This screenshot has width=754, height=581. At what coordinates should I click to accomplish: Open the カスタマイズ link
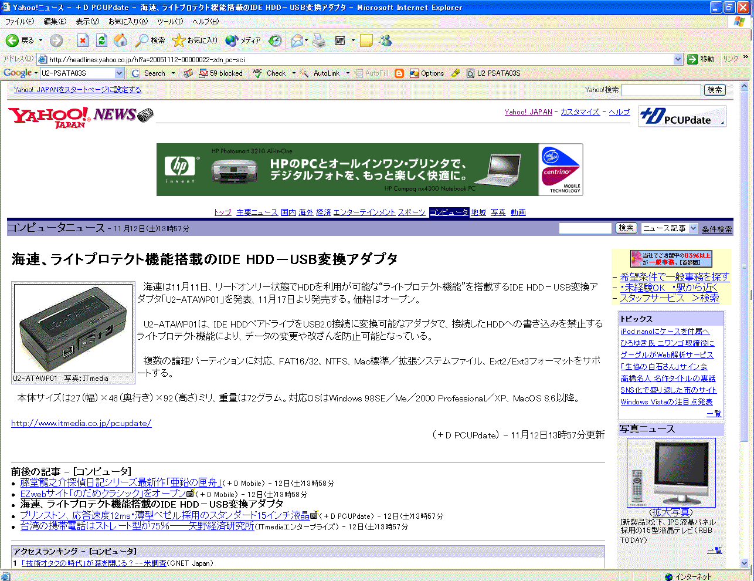coord(580,112)
